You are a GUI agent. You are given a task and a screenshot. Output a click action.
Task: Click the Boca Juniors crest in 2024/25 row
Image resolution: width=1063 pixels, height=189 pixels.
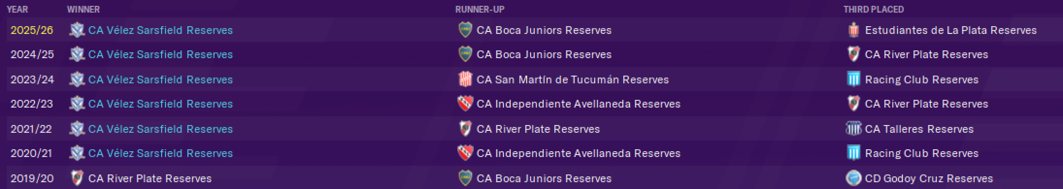coord(465,54)
